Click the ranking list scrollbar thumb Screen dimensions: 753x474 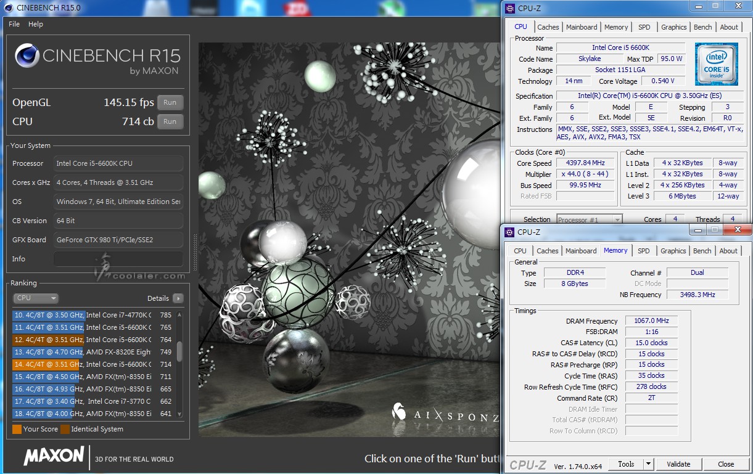pyautogui.click(x=179, y=351)
